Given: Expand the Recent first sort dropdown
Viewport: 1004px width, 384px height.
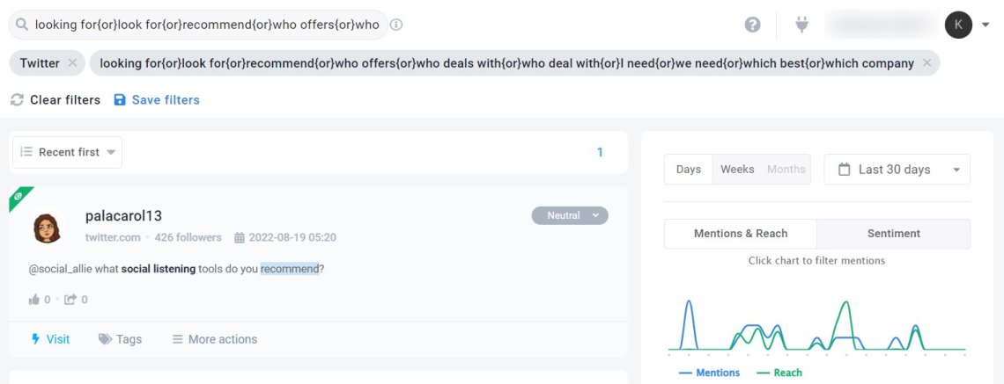Looking at the screenshot, I should [x=67, y=152].
